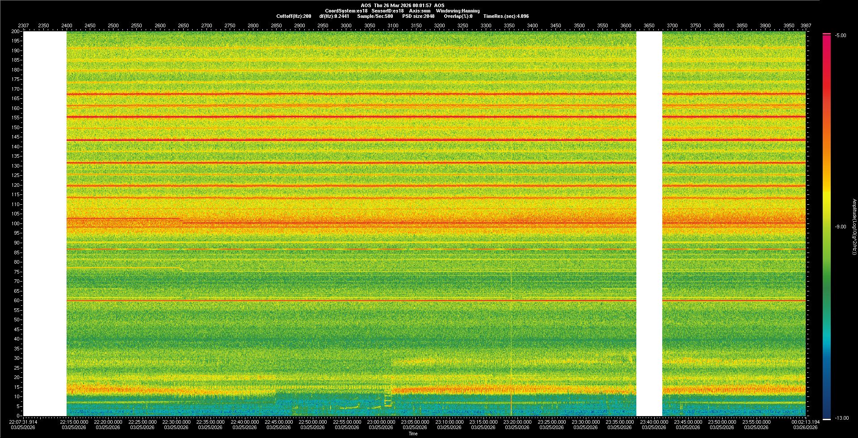Select the PSD size:2048 header label

[x=418, y=16]
